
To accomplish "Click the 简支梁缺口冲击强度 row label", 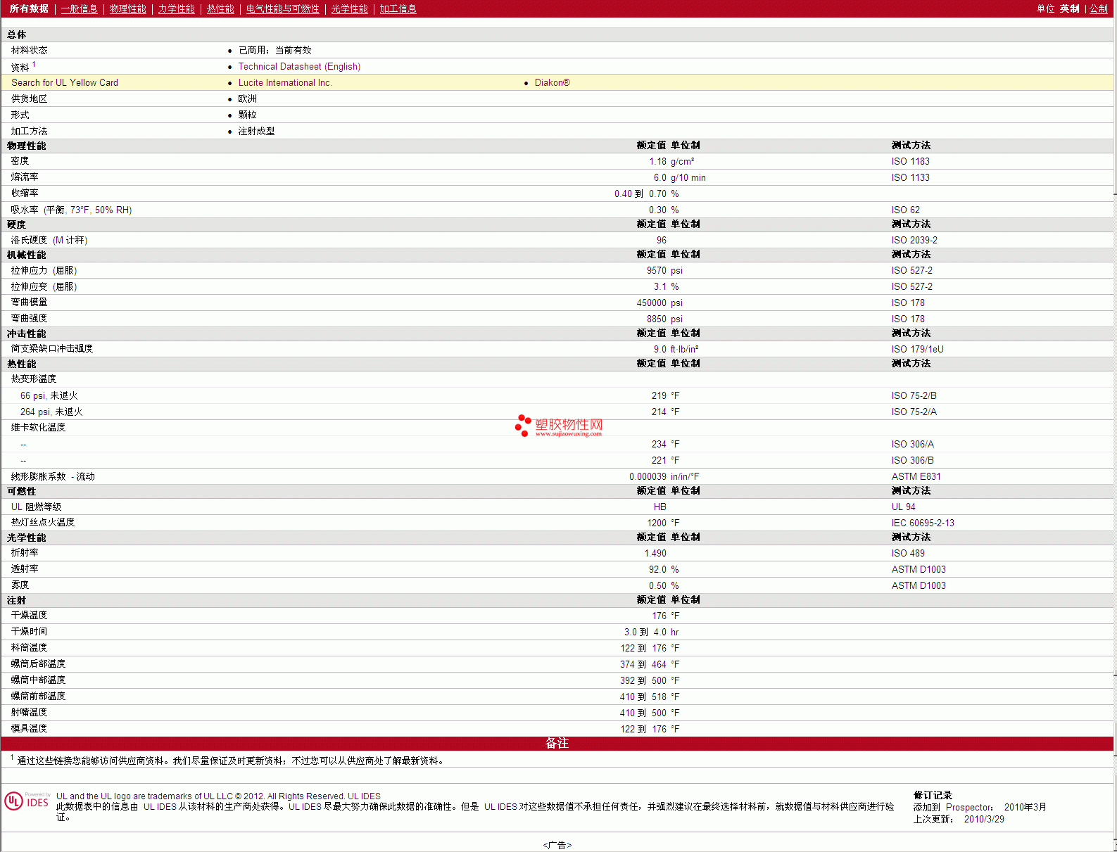I will click(52, 349).
